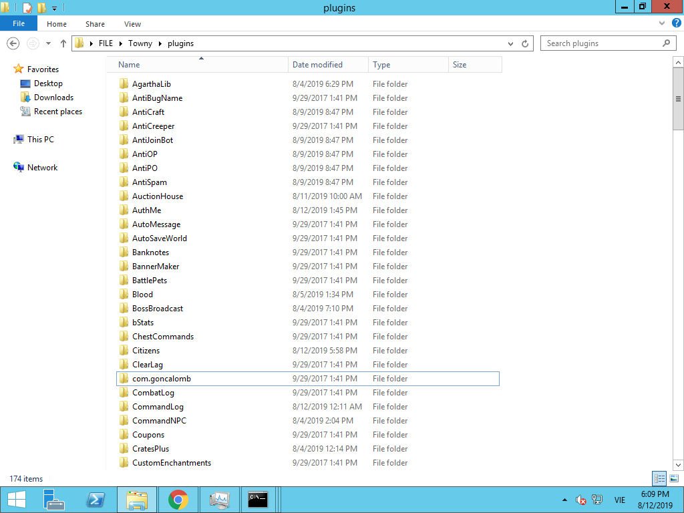Open the File menu tab

coord(19,23)
